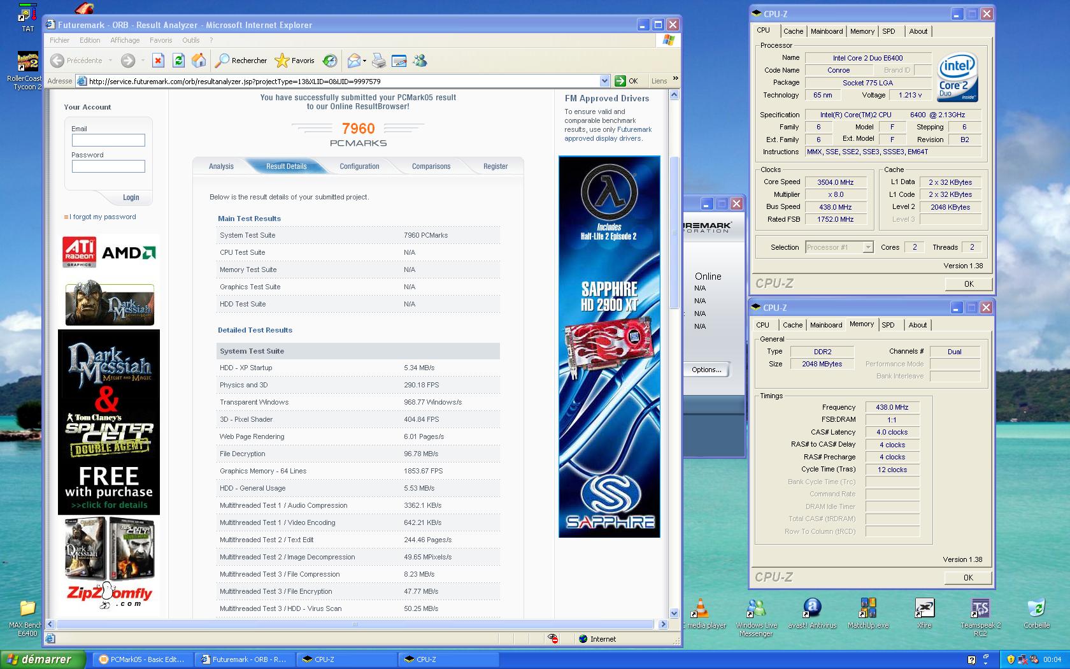Open the TAT desktop icon

coord(27,17)
